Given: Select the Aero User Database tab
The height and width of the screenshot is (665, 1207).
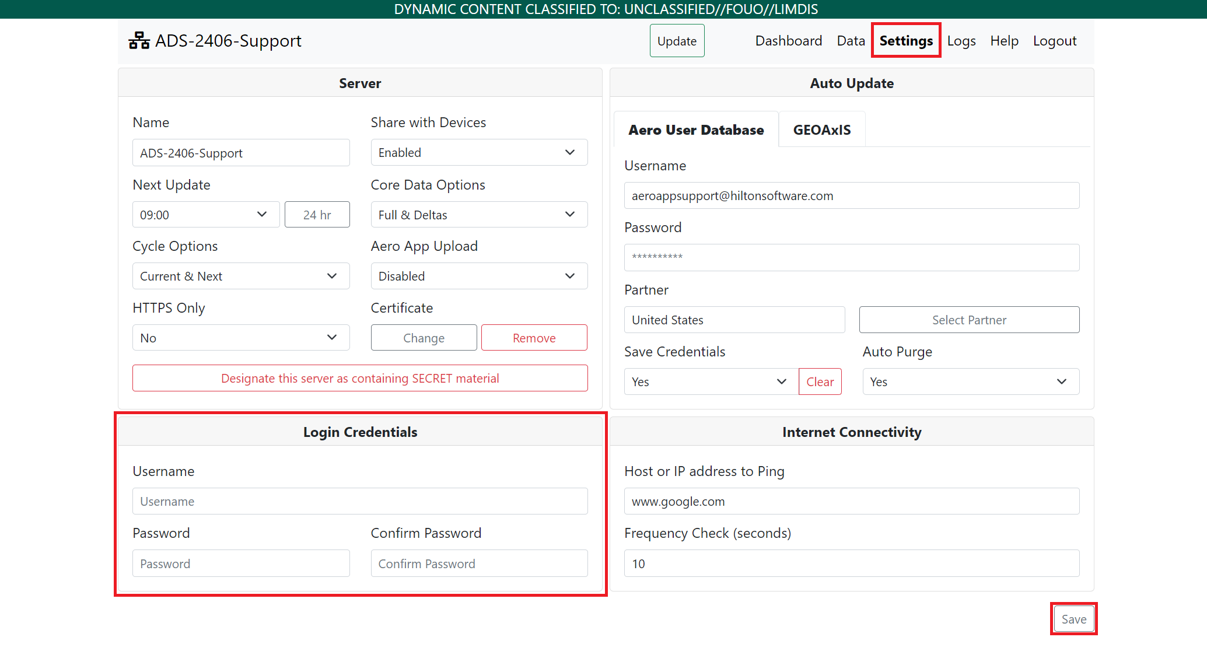Looking at the screenshot, I should pos(695,129).
